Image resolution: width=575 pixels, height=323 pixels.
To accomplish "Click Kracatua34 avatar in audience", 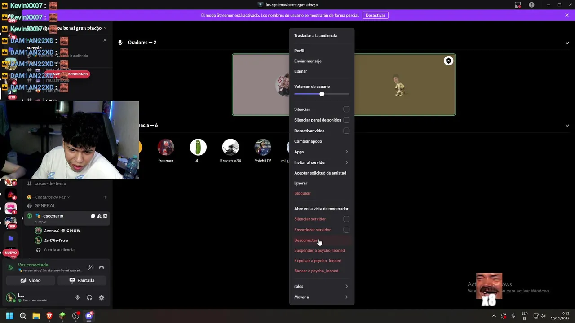I will click(230, 147).
